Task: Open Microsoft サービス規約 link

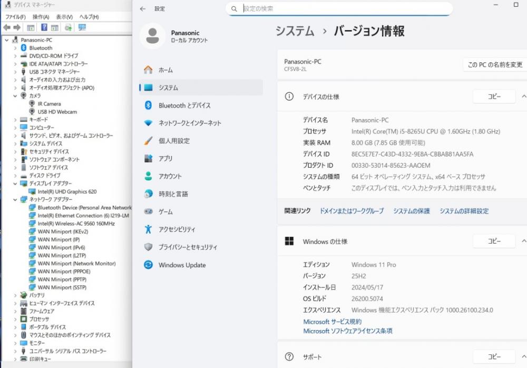Action: 333,322
